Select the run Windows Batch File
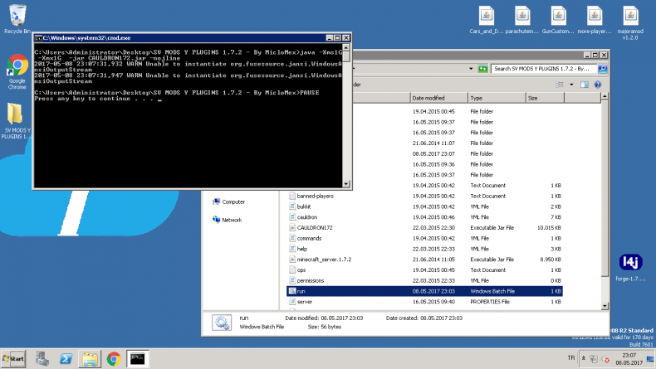Viewport: 656px width, 369px height. pos(424,291)
